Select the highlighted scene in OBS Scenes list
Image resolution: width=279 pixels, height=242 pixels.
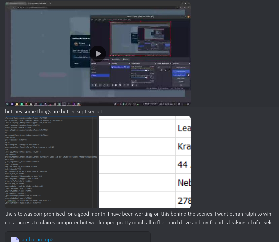click(x=100, y=75)
